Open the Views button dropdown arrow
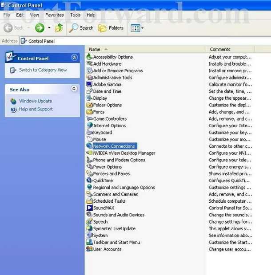Screen dimensions: 271x275 click(x=143, y=28)
